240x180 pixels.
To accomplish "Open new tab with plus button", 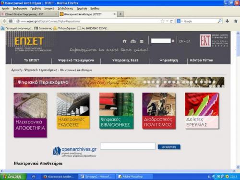I will click(x=120, y=14).
